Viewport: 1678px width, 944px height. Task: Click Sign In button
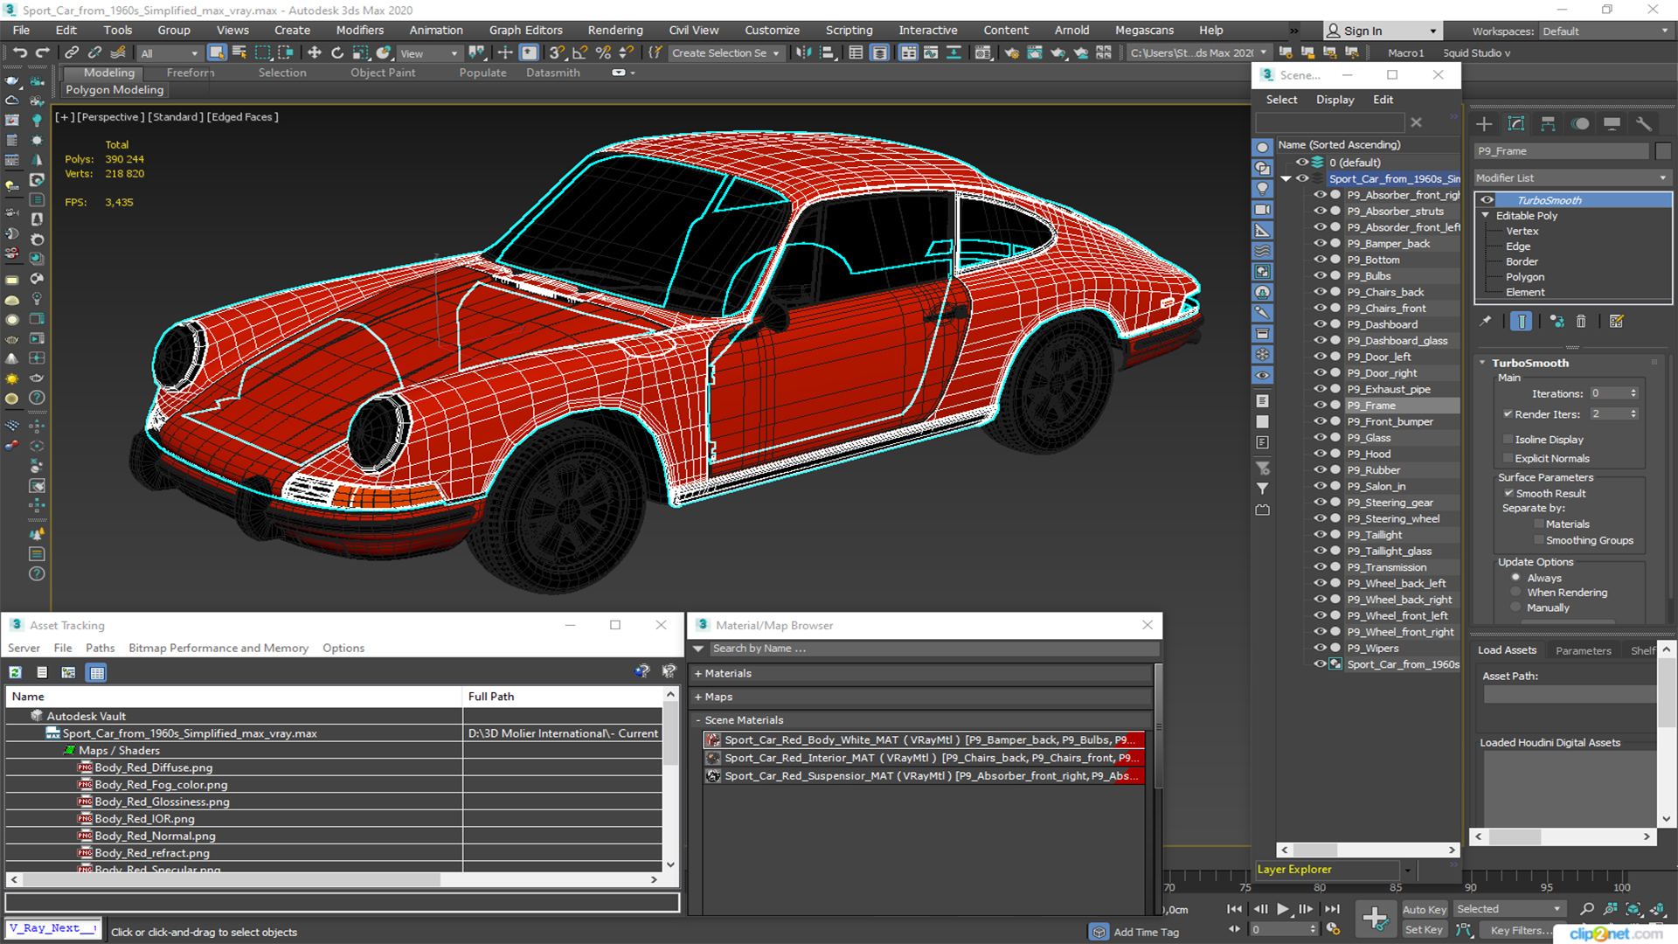coord(1382,31)
